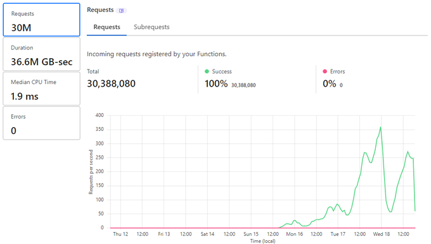Click the 400 y-axis label
431x244 pixels.
tap(100, 115)
